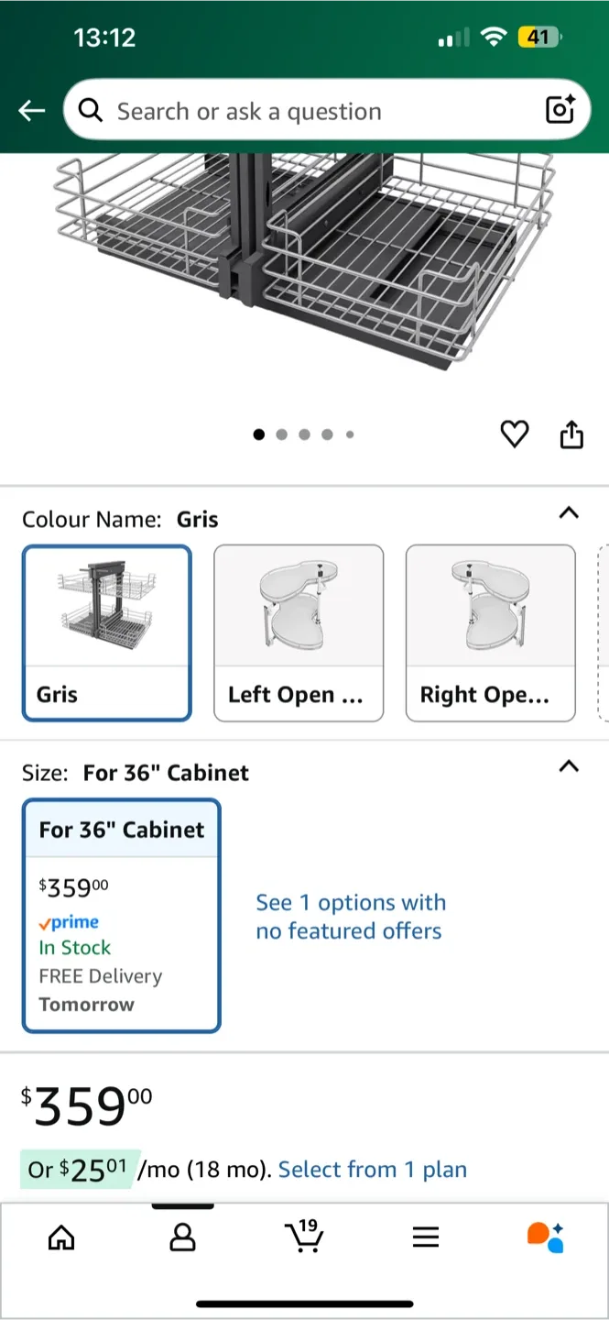The width and height of the screenshot is (609, 1320).
Task: Tap the heart to add to wishlist
Action: pyautogui.click(x=515, y=434)
